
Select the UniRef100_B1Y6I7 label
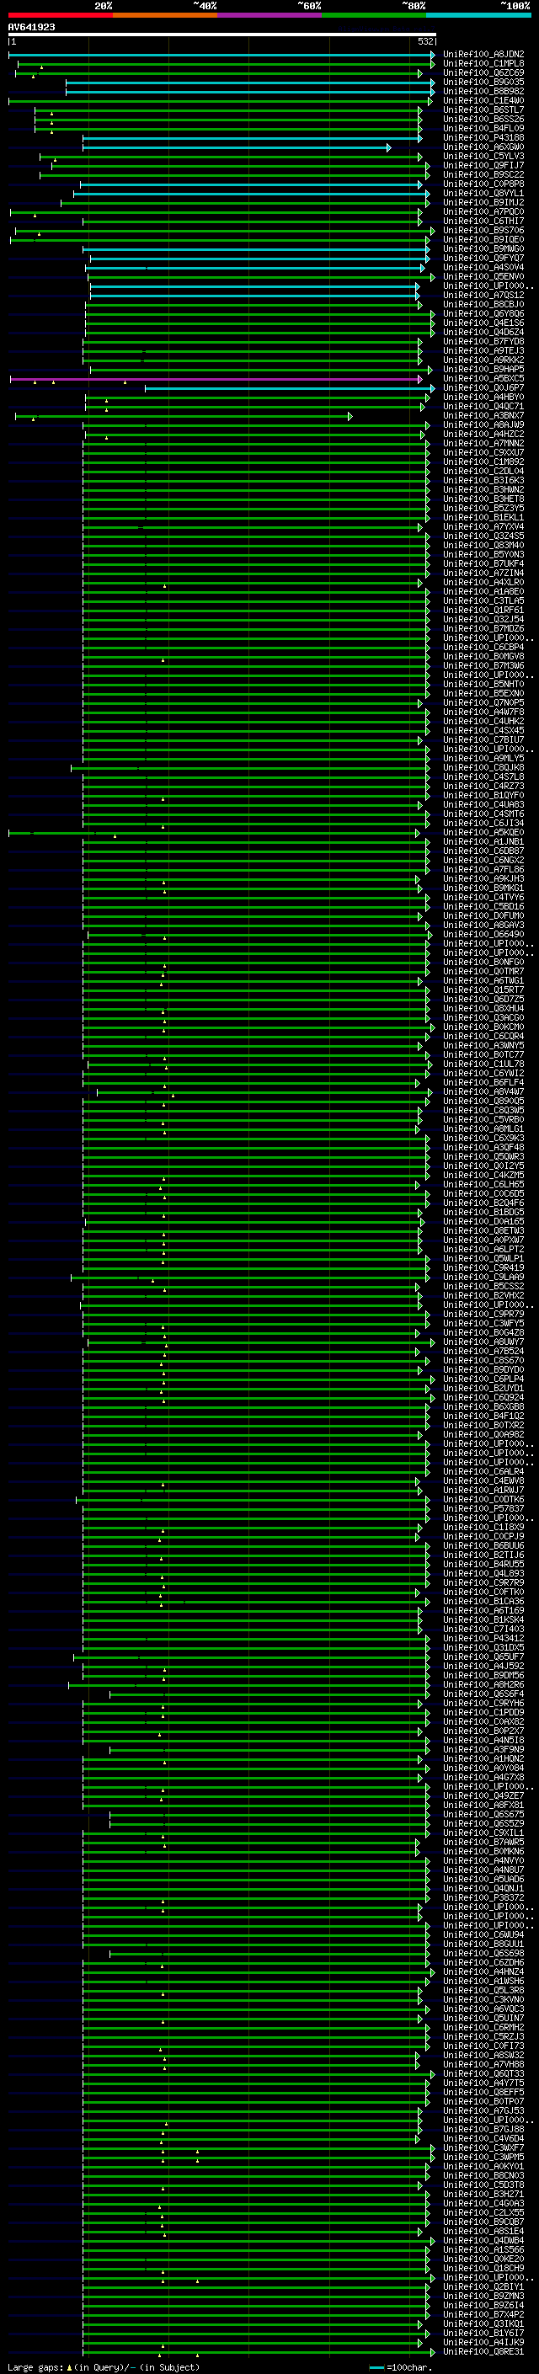[x=483, y=2334]
